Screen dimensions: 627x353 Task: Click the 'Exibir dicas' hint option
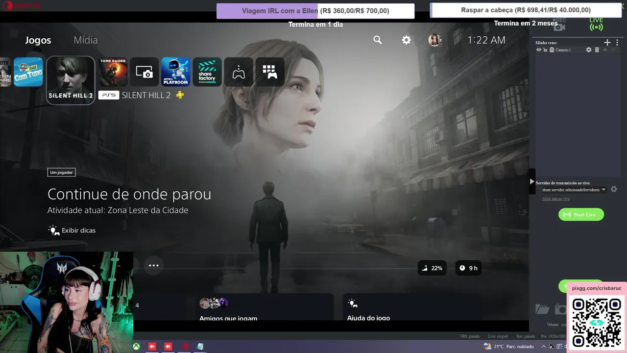[72, 230]
